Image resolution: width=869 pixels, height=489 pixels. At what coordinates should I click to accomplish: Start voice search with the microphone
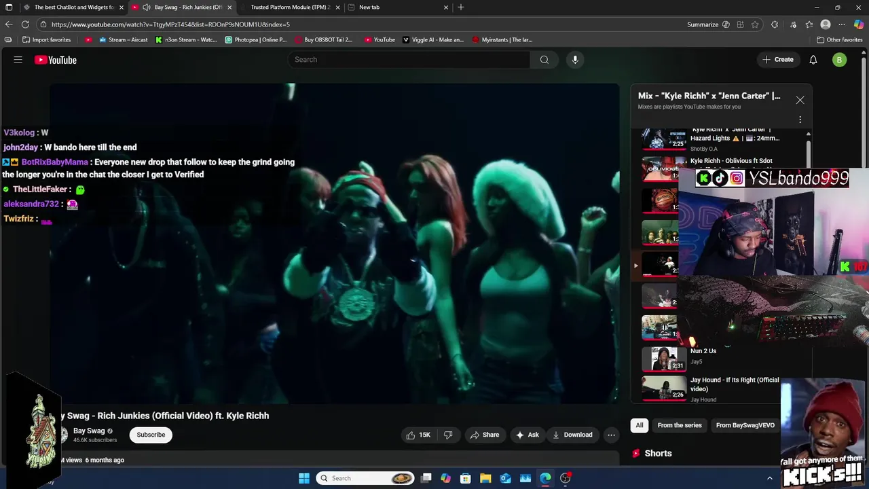[575, 60]
